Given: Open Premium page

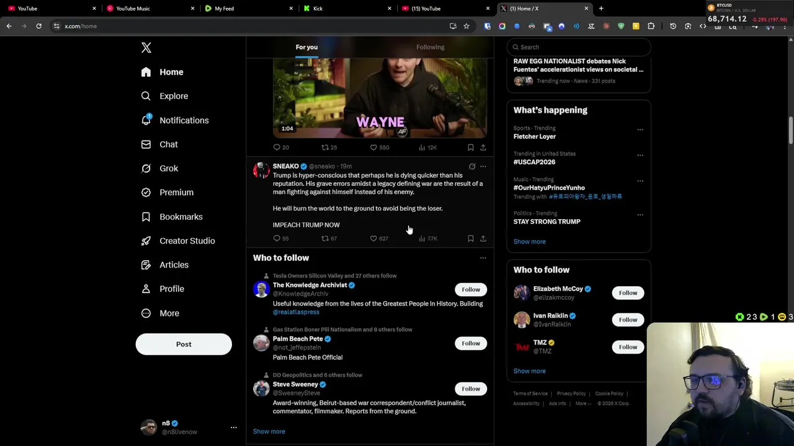Looking at the screenshot, I should pos(167,192).
